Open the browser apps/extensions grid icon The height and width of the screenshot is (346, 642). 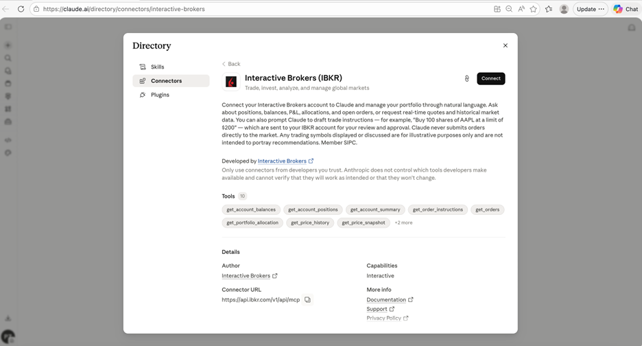(497, 9)
